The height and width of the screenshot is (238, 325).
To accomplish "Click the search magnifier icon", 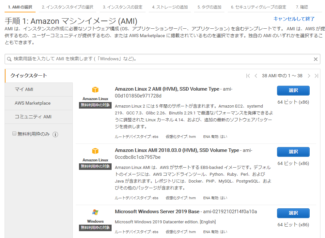I will pos(9,59).
